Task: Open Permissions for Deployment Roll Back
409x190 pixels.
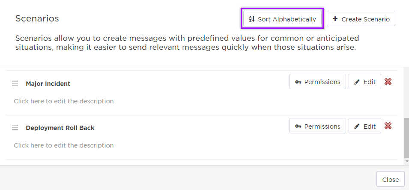Action: point(317,126)
